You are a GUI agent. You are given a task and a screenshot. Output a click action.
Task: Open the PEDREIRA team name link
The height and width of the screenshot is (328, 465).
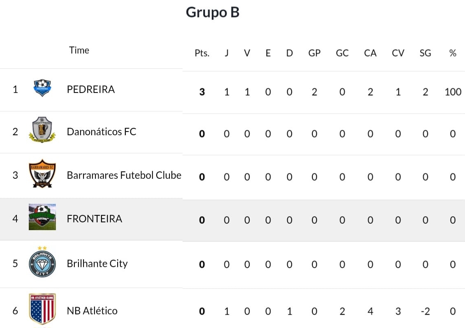click(91, 89)
